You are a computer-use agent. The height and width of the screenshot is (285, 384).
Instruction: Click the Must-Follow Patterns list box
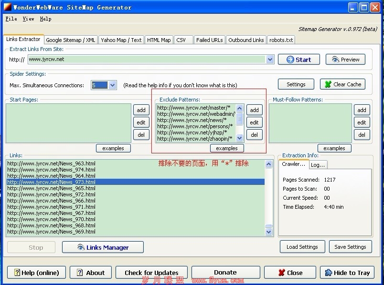(x=310, y=123)
